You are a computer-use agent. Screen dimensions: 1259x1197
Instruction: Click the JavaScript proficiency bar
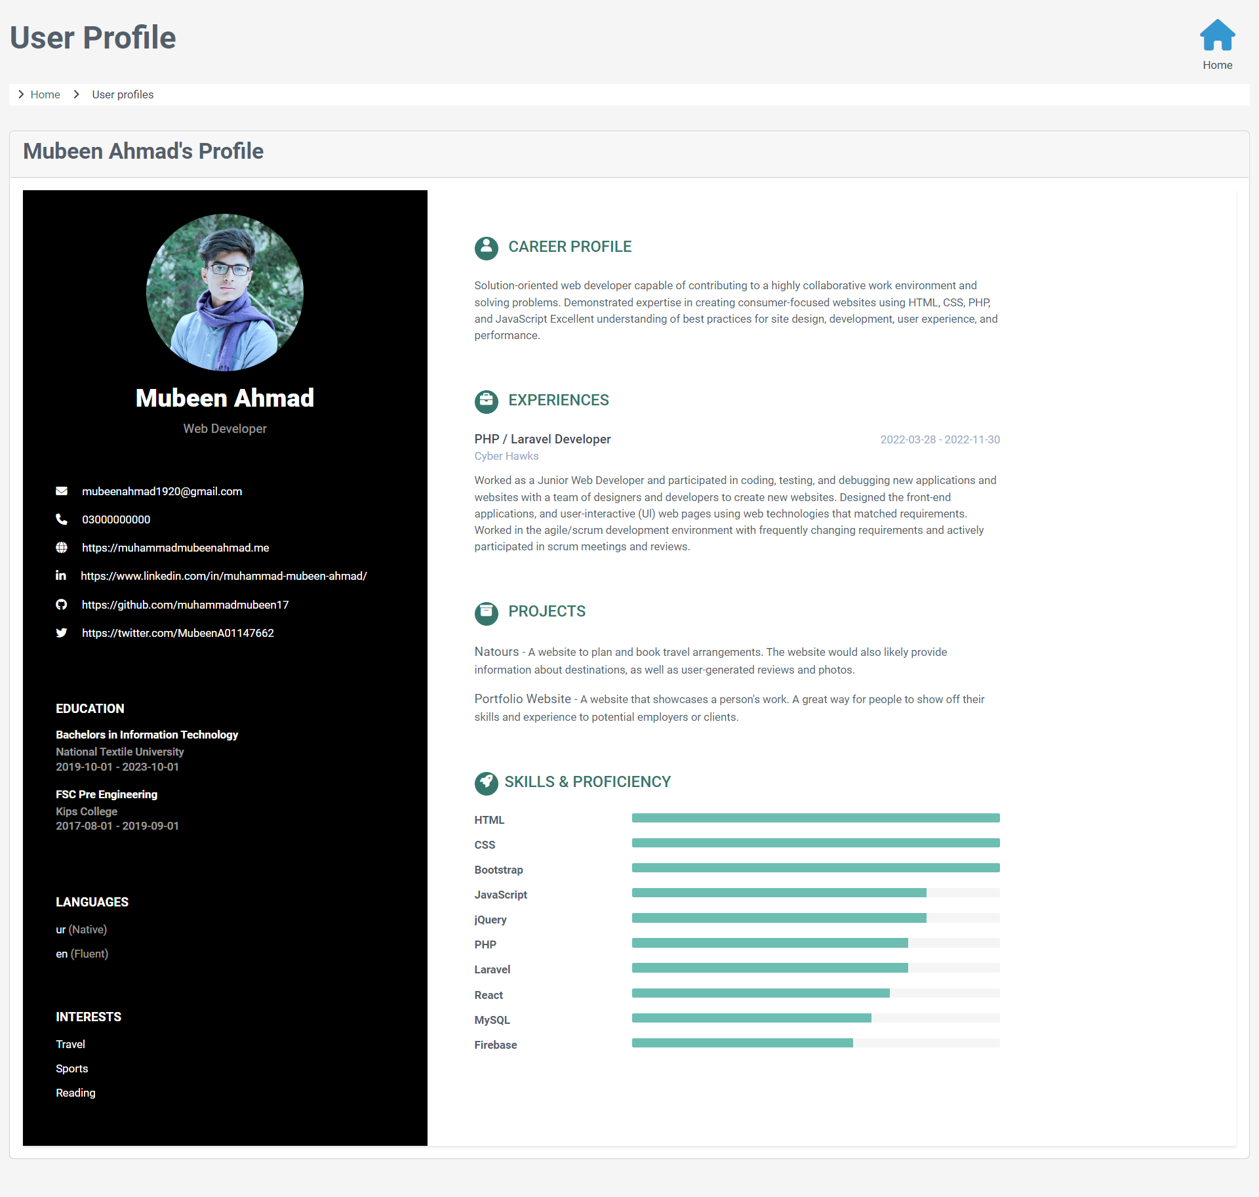click(816, 893)
